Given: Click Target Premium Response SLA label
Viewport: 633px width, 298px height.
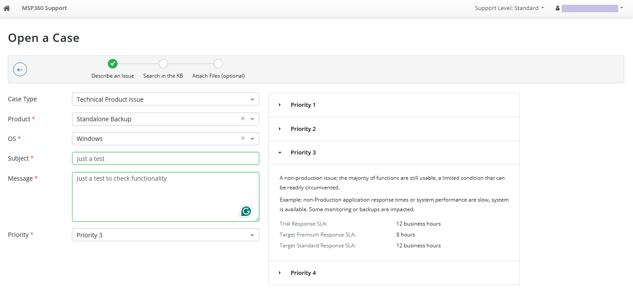Looking at the screenshot, I should pos(317,235).
